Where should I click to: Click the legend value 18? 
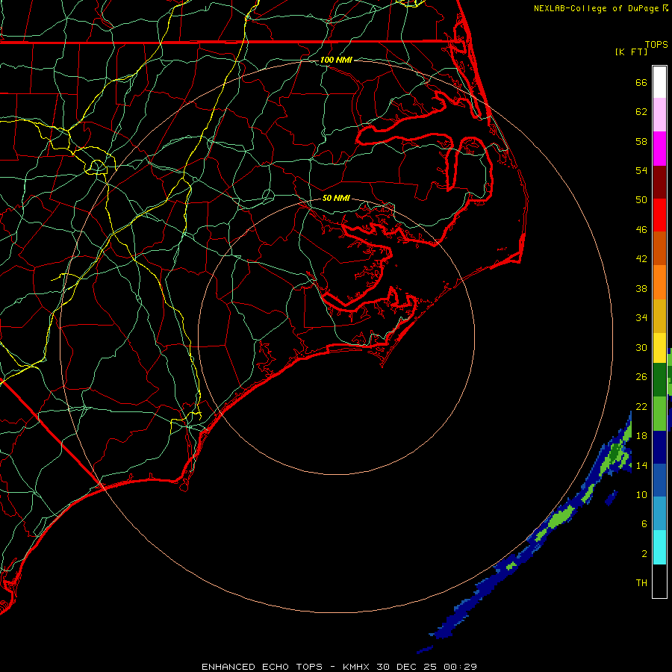click(641, 436)
